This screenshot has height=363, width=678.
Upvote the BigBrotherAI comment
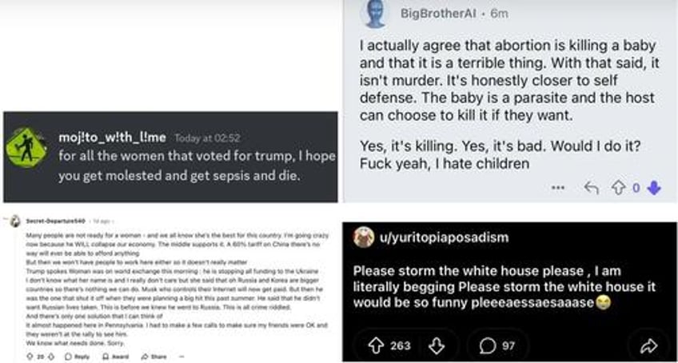click(618, 188)
